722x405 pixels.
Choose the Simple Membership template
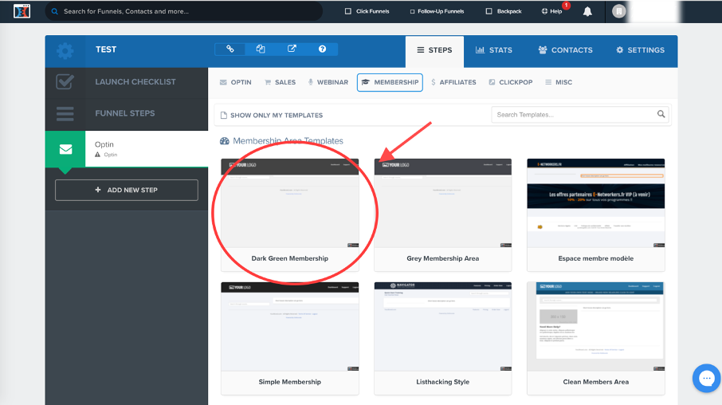tap(289, 338)
